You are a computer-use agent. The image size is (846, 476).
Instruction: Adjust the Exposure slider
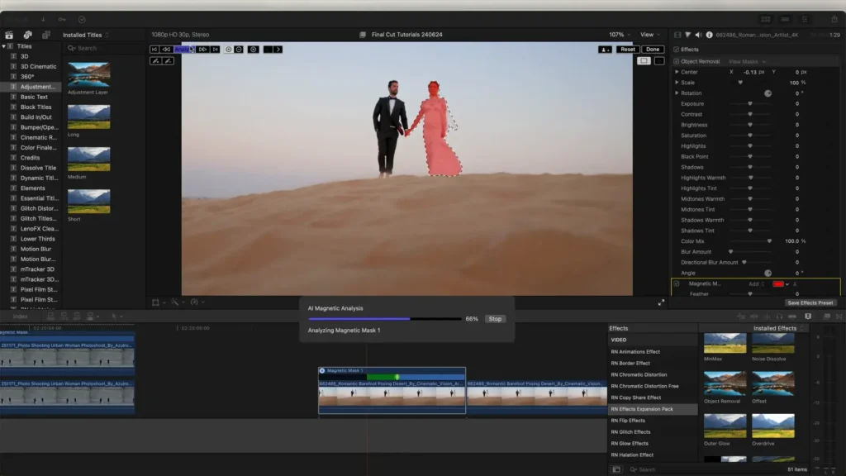tap(750, 103)
